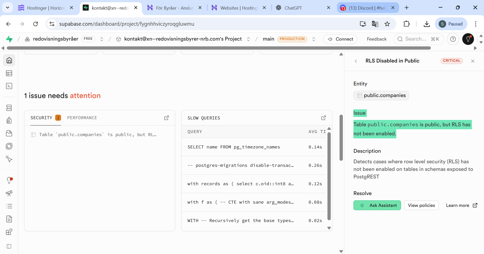Click the Ask Assistant button
This screenshot has height=254, width=484.
tap(377, 205)
